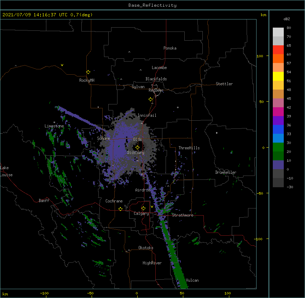Pick the green 20-30 dBZ legend swatch
The image size is (305, 298).
coord(278,147)
